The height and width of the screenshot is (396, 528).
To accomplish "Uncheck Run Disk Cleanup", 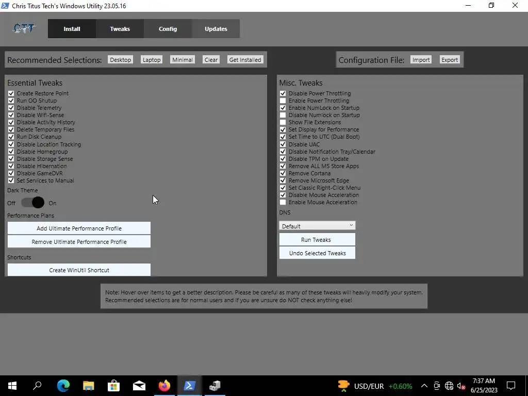I will [x=11, y=137].
